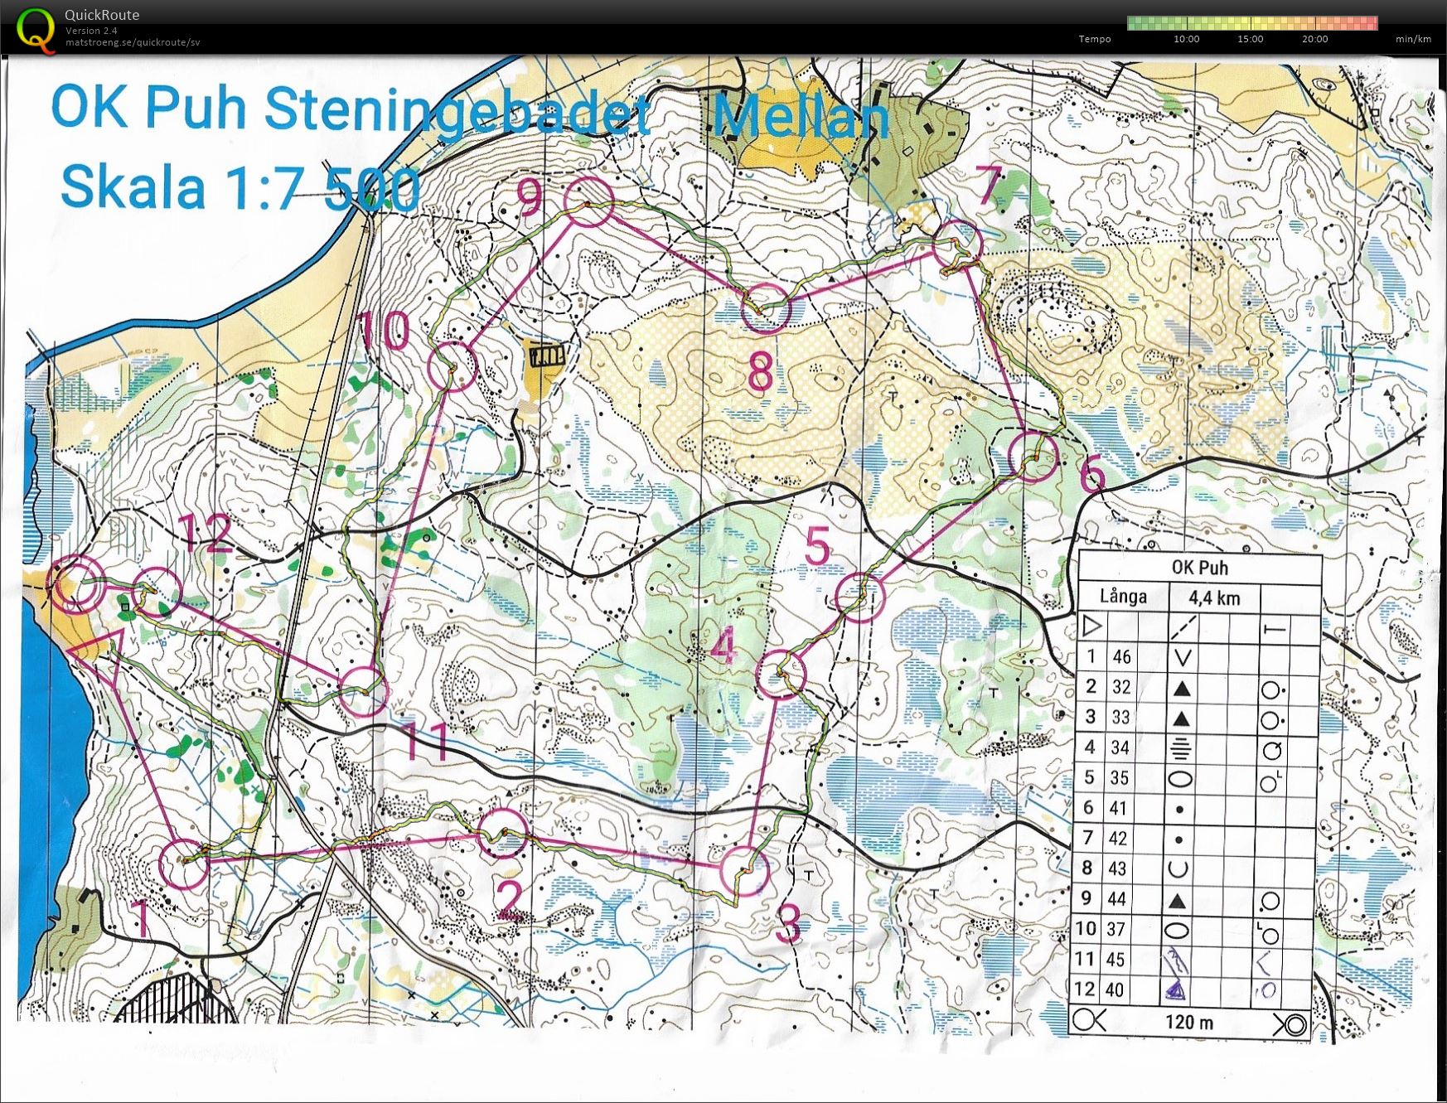Click the '120 m' finish row in table

point(1188,1022)
